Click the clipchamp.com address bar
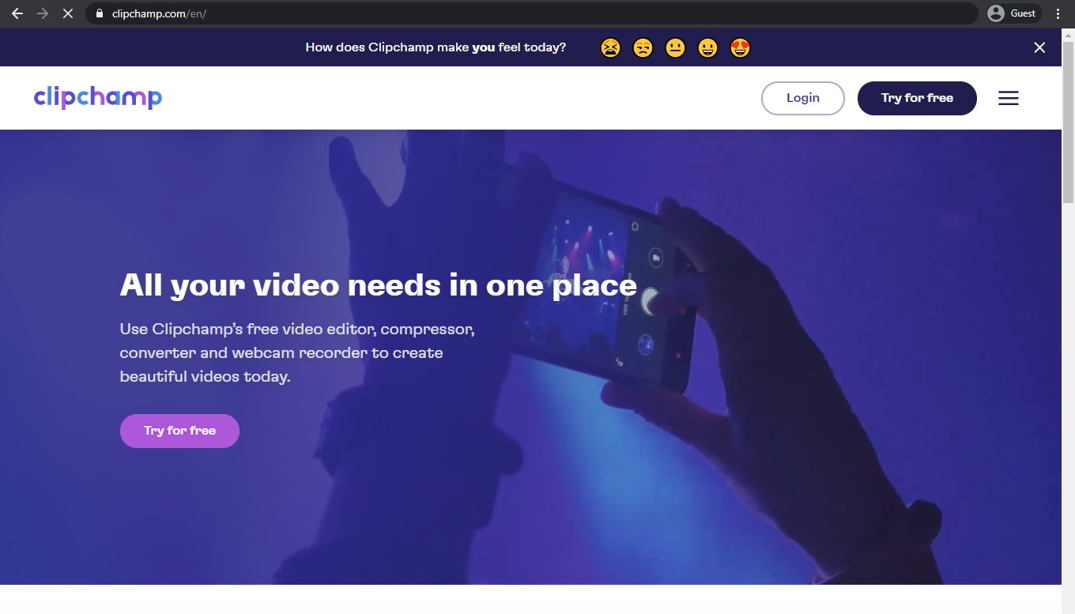 click(x=531, y=13)
